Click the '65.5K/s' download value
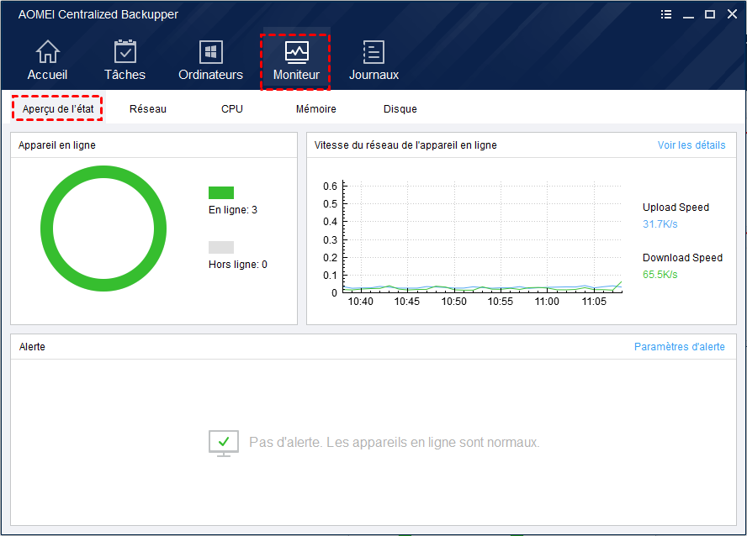 660,275
